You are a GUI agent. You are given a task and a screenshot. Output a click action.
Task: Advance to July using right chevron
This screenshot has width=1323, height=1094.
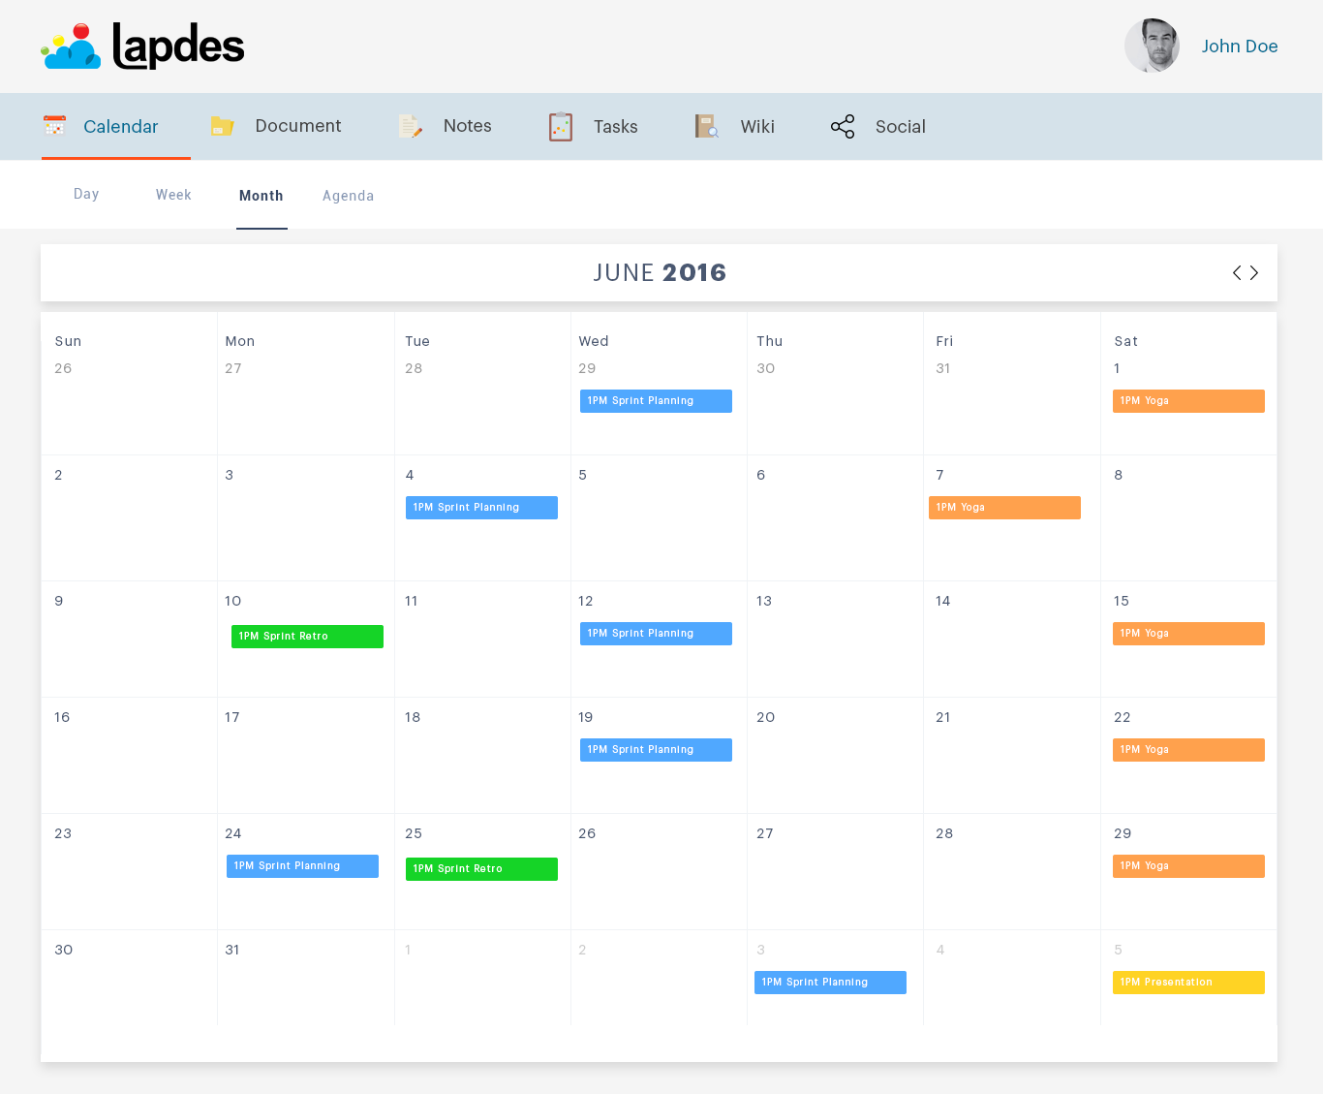tap(1254, 272)
